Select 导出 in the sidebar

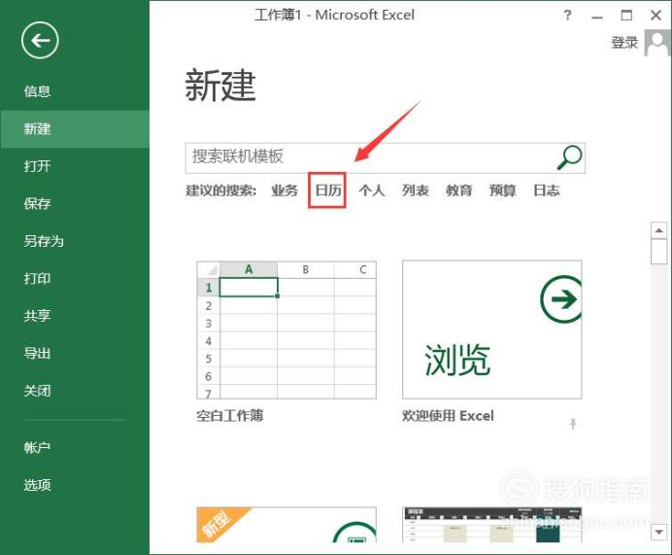pyautogui.click(x=37, y=354)
